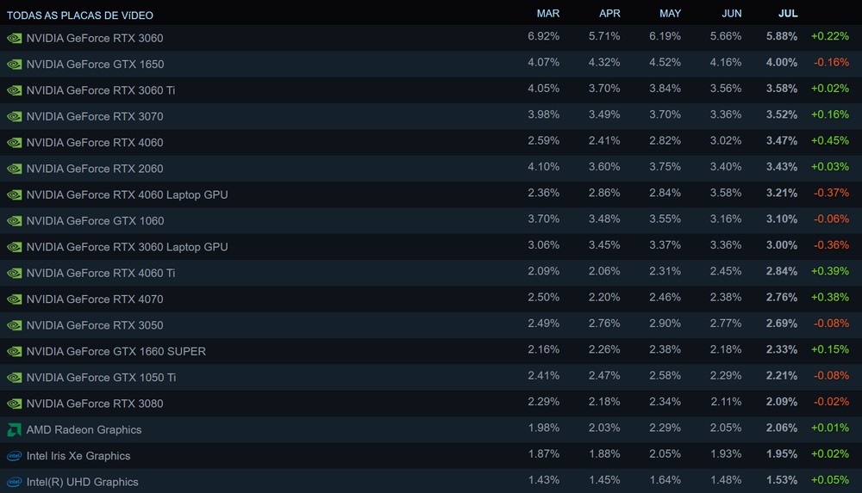This screenshot has width=862, height=493.
Task: Open the NVIDIA GeForce RTX 3070 row
Action: (95, 116)
